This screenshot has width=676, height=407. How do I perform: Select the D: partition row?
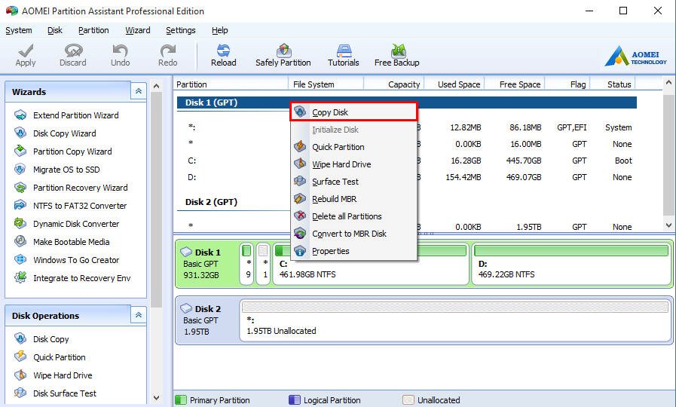[406, 177]
